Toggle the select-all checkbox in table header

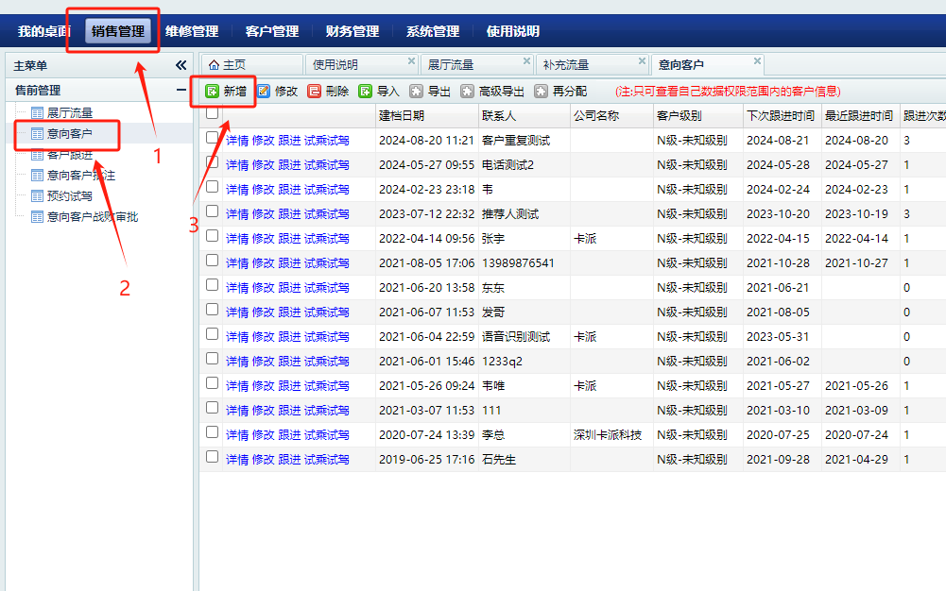click(212, 113)
